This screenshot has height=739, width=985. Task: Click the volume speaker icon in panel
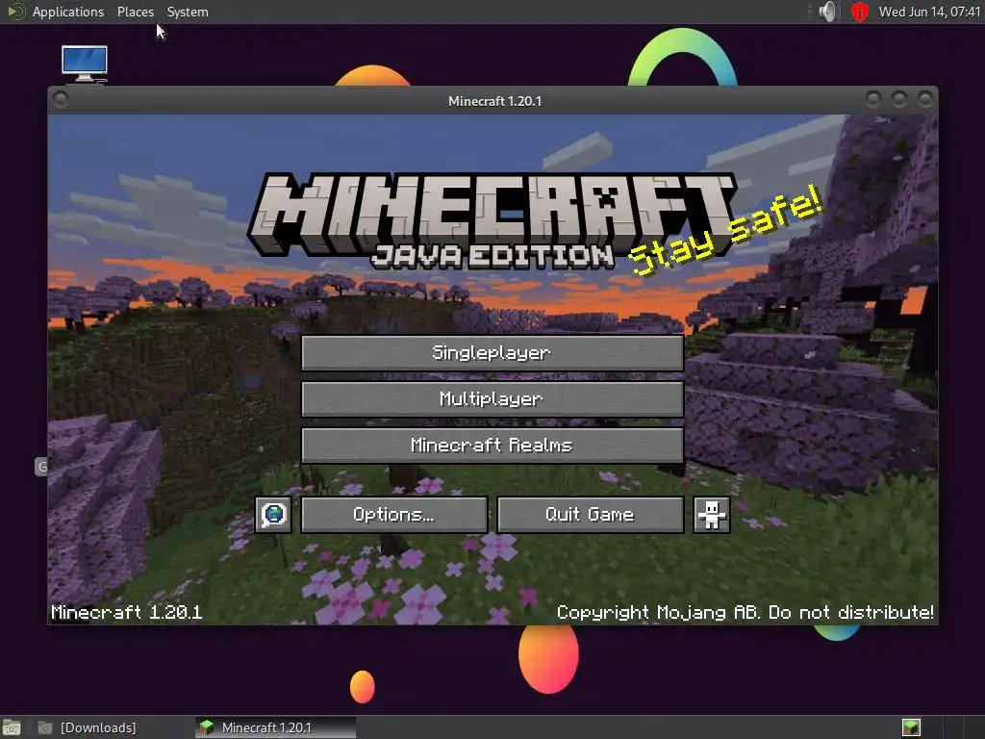[x=829, y=12]
